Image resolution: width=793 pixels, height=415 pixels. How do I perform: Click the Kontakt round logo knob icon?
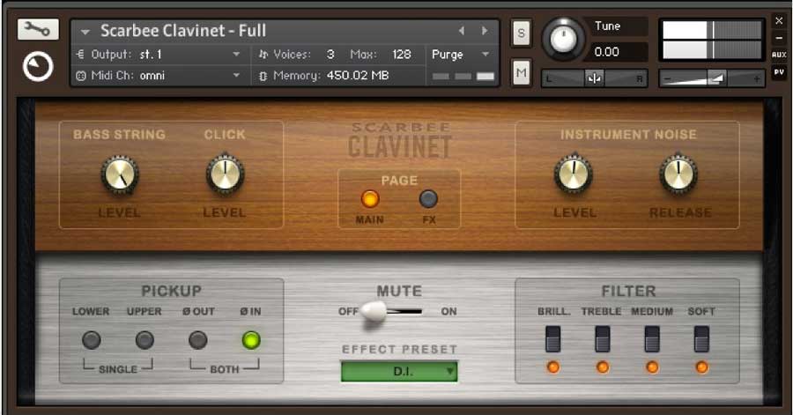[x=38, y=67]
